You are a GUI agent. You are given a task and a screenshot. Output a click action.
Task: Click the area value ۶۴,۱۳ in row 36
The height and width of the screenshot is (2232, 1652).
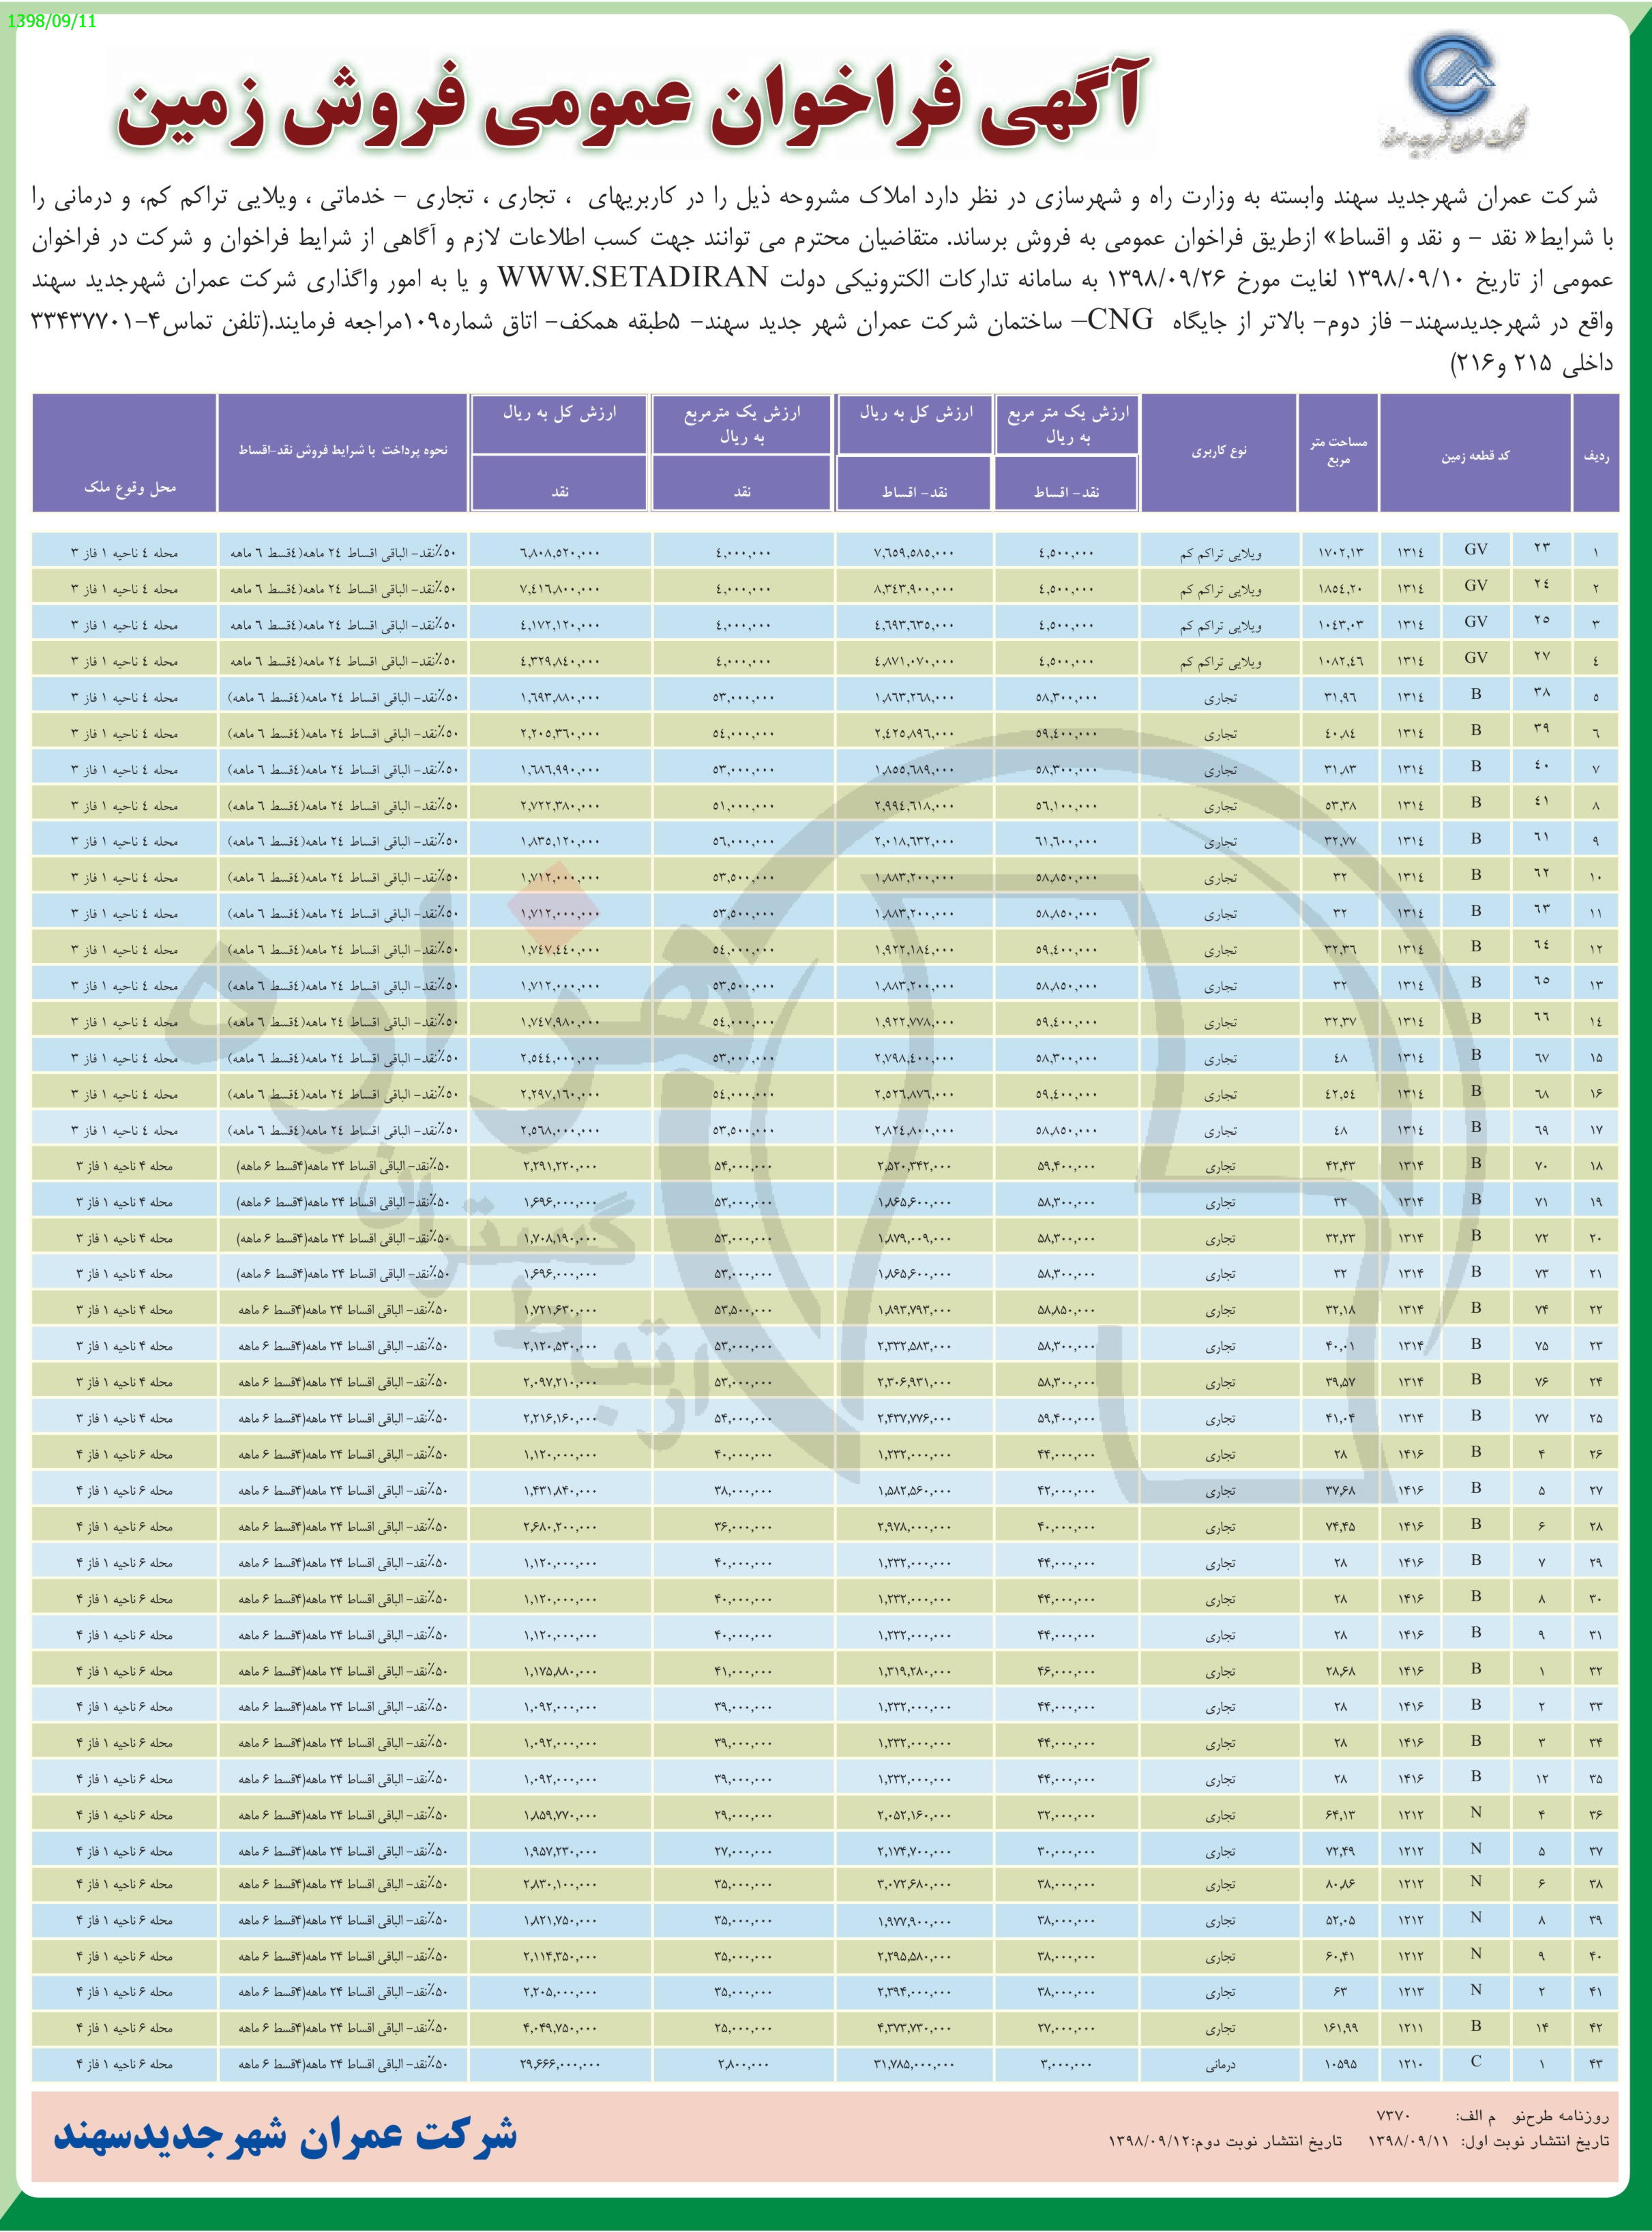[x=1340, y=1815]
